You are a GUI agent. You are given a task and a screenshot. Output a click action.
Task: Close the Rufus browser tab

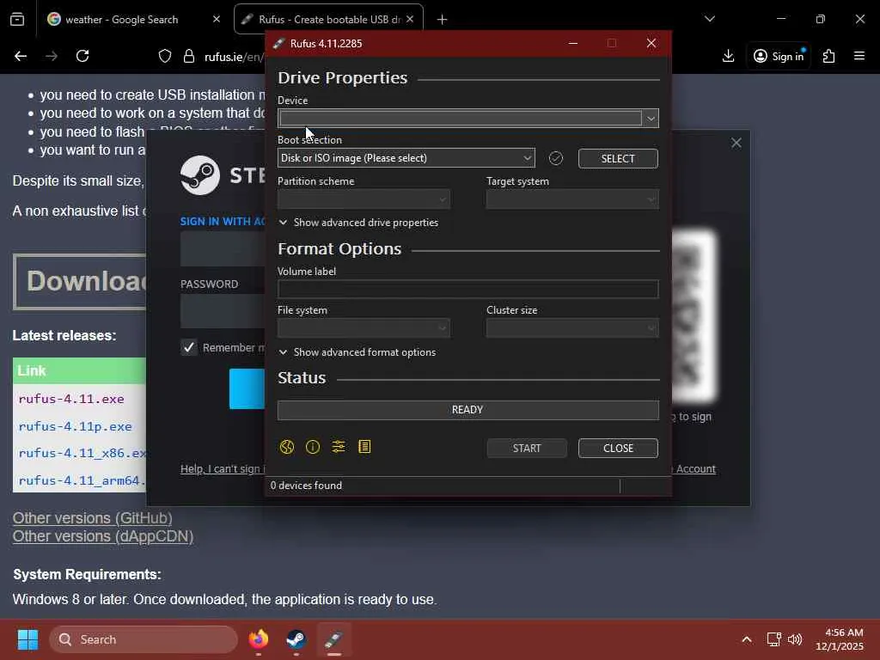[x=410, y=20]
